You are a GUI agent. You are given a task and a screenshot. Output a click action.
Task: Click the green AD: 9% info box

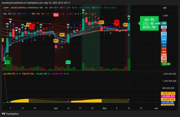[x=149, y=23]
